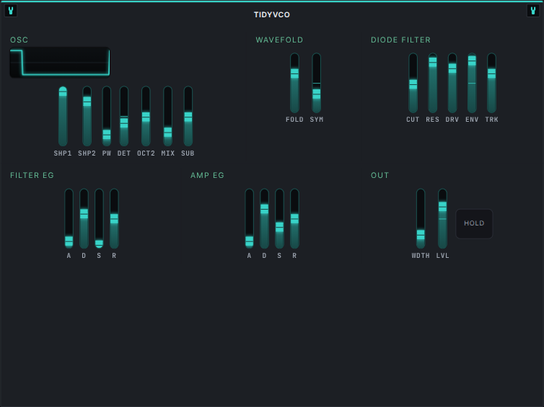Image resolution: width=544 pixels, height=407 pixels.
Task: Click the OCT2 slider handle
Action: click(x=146, y=117)
